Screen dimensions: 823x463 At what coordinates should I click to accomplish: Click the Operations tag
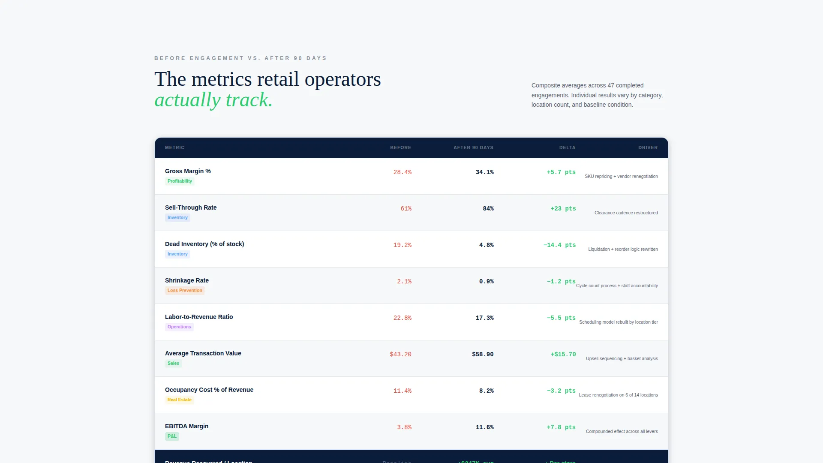click(179, 327)
